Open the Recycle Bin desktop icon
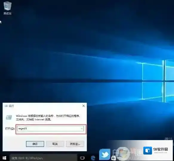This screenshot has height=161, width=174. pyautogui.click(x=7, y=8)
